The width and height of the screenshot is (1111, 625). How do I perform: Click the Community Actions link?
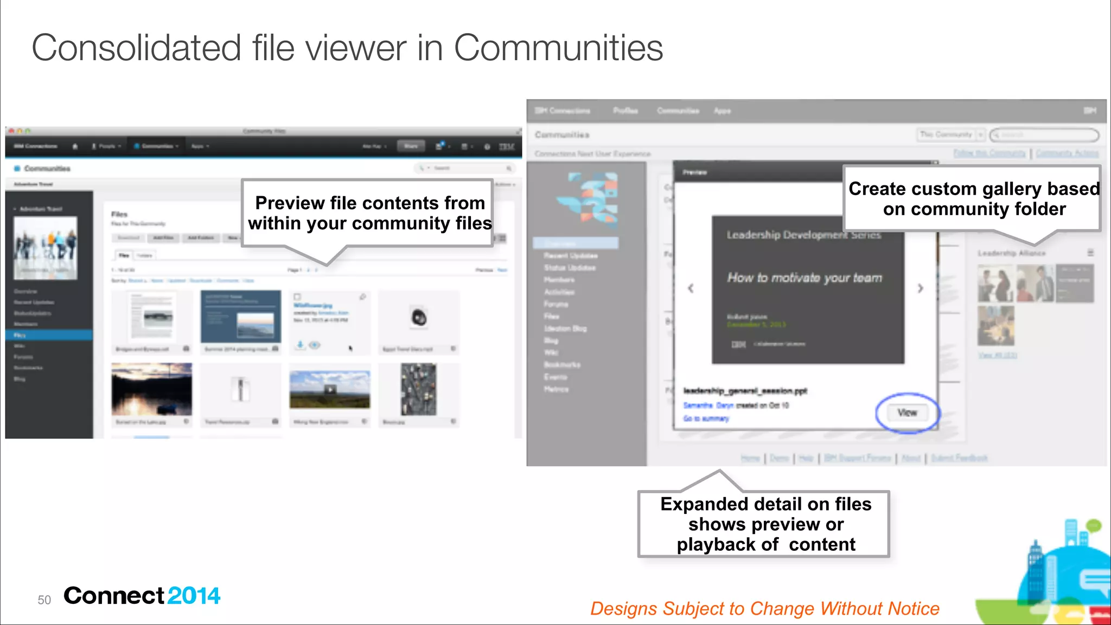click(1067, 153)
